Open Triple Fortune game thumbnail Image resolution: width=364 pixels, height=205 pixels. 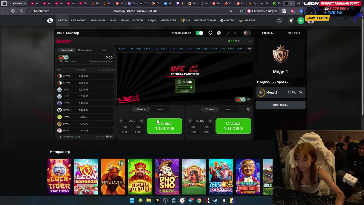tap(140, 177)
